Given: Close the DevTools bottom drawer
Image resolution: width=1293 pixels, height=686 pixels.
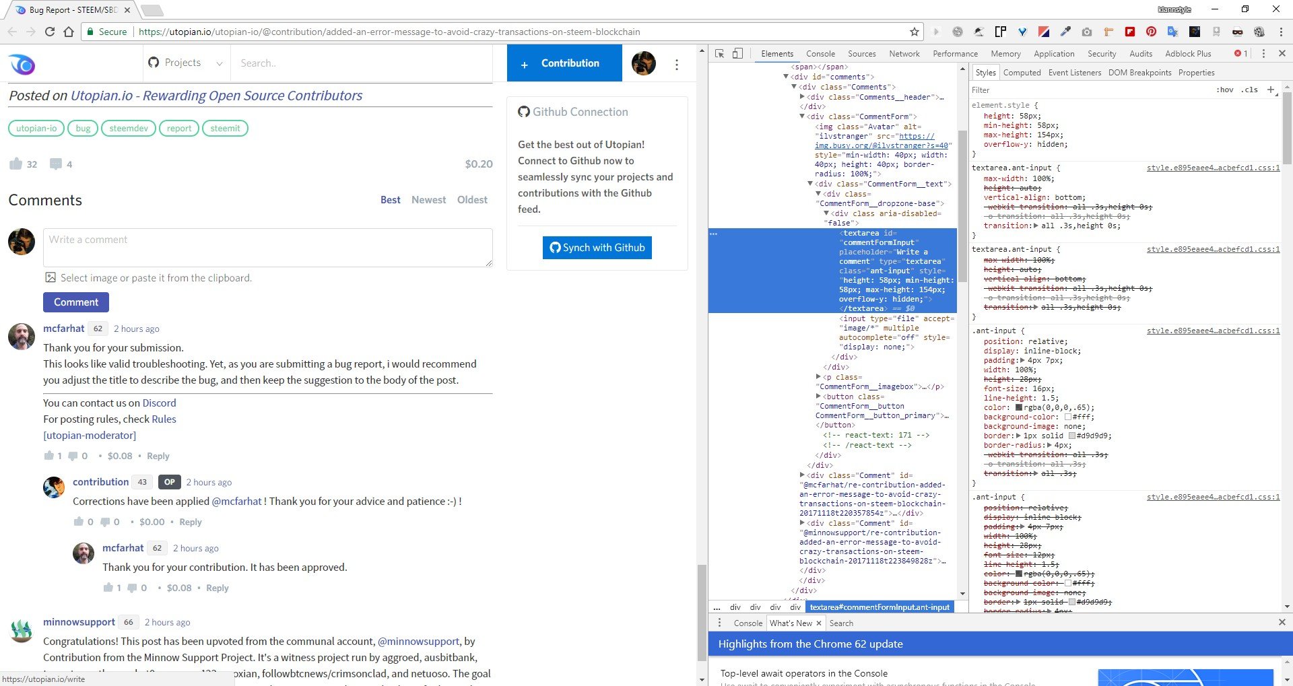Looking at the screenshot, I should tap(1282, 623).
